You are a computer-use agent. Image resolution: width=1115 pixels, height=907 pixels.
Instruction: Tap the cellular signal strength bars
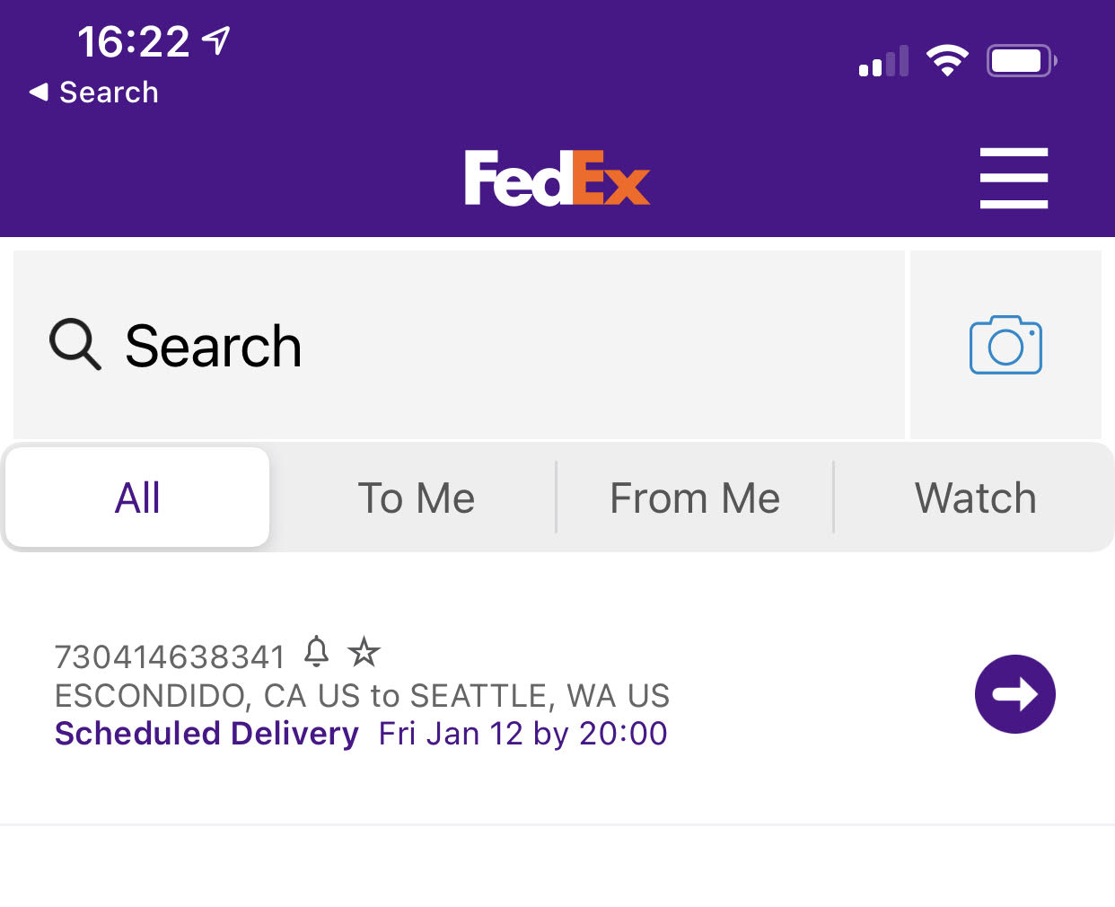coord(883,61)
